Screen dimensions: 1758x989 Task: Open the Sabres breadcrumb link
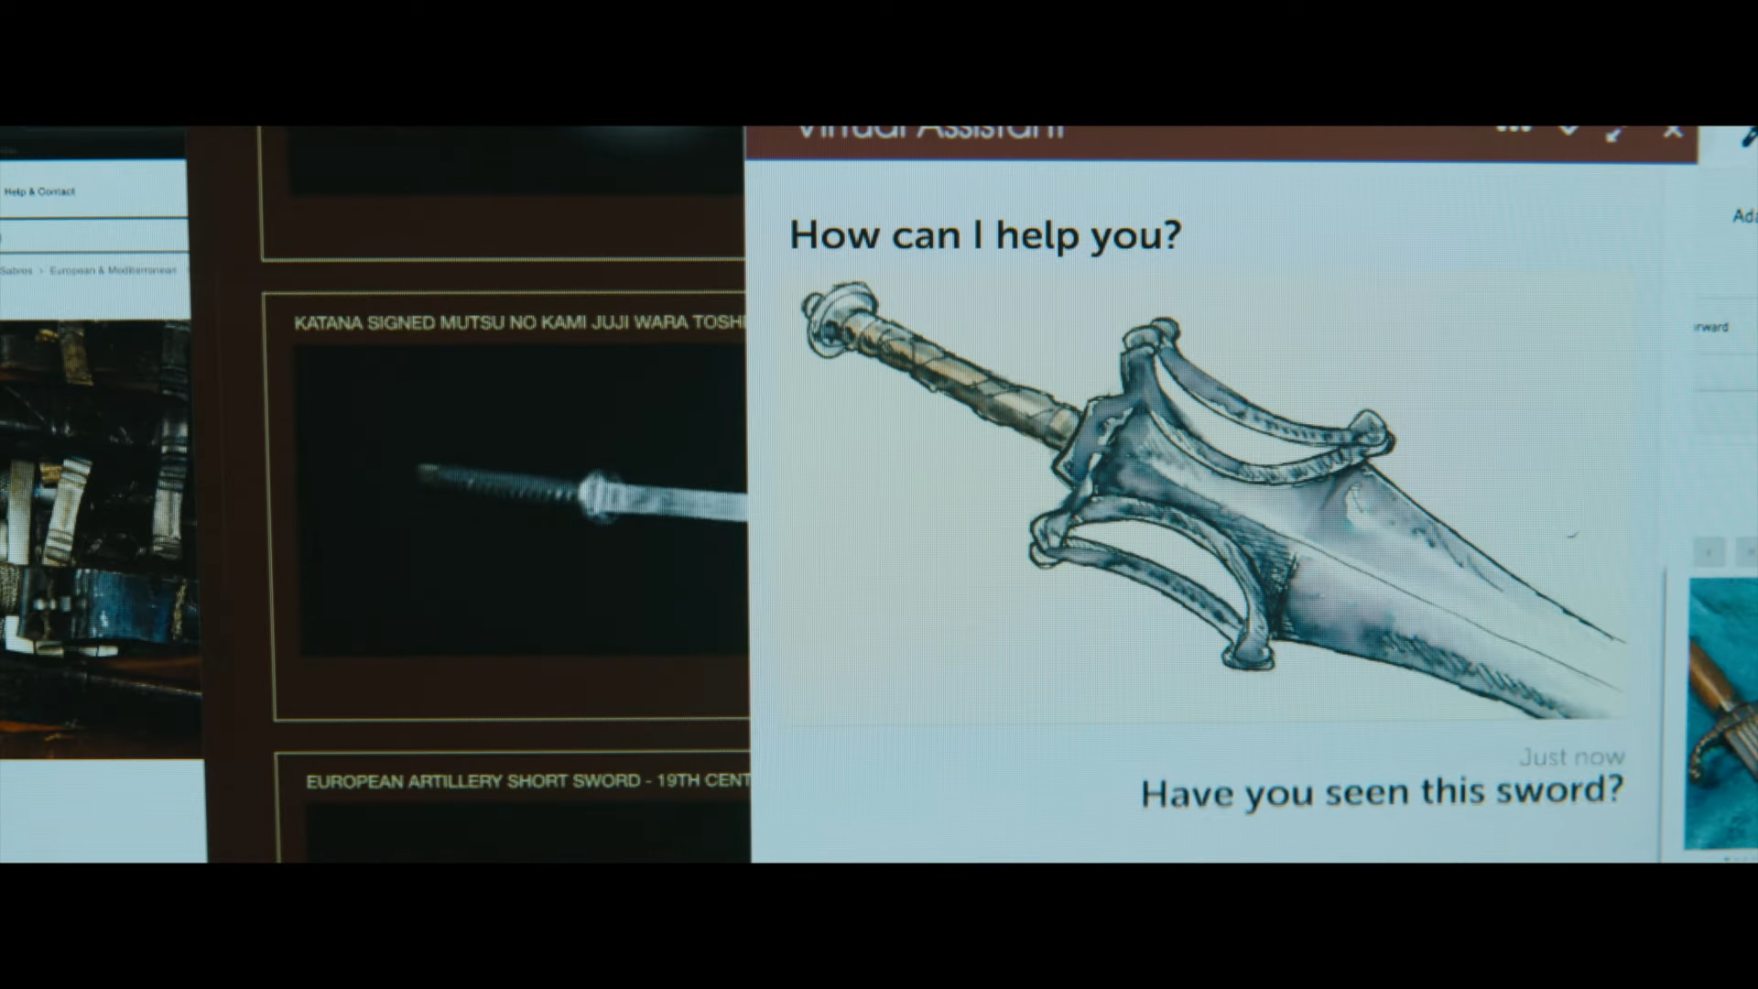point(16,271)
